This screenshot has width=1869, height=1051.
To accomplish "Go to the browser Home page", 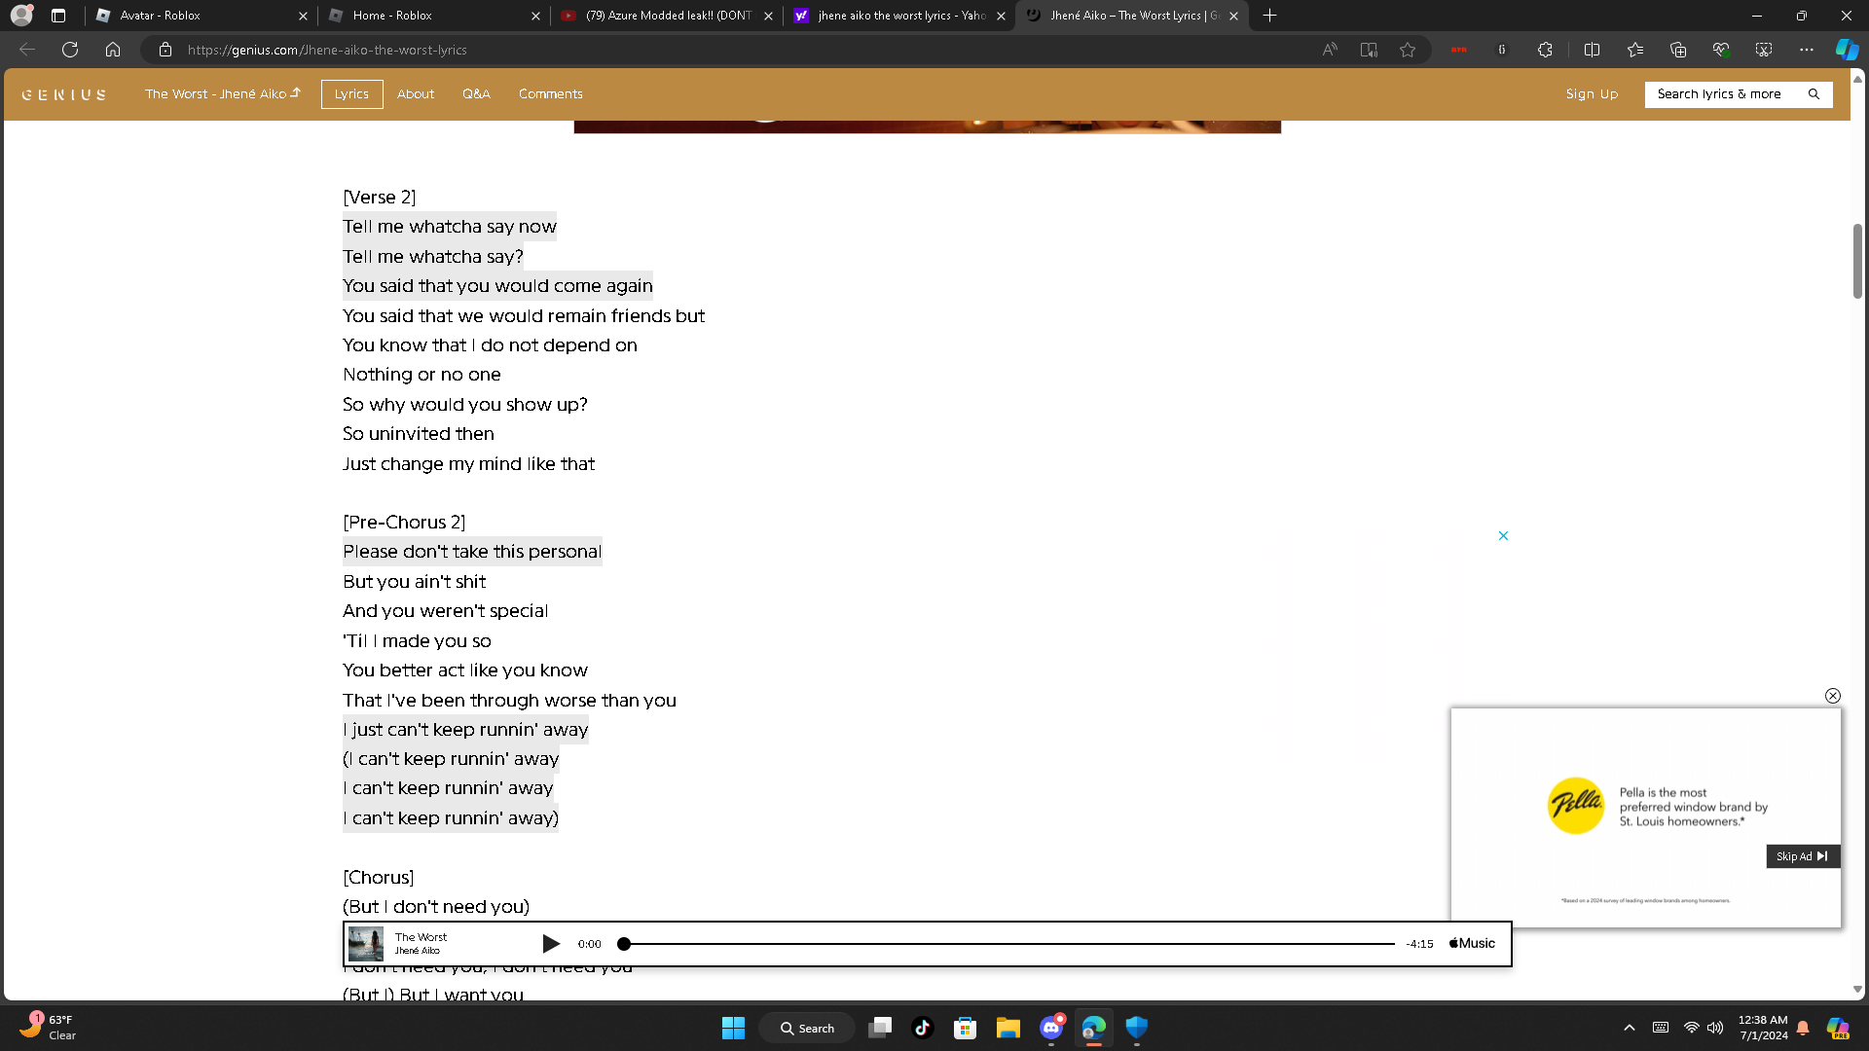I will tap(113, 50).
